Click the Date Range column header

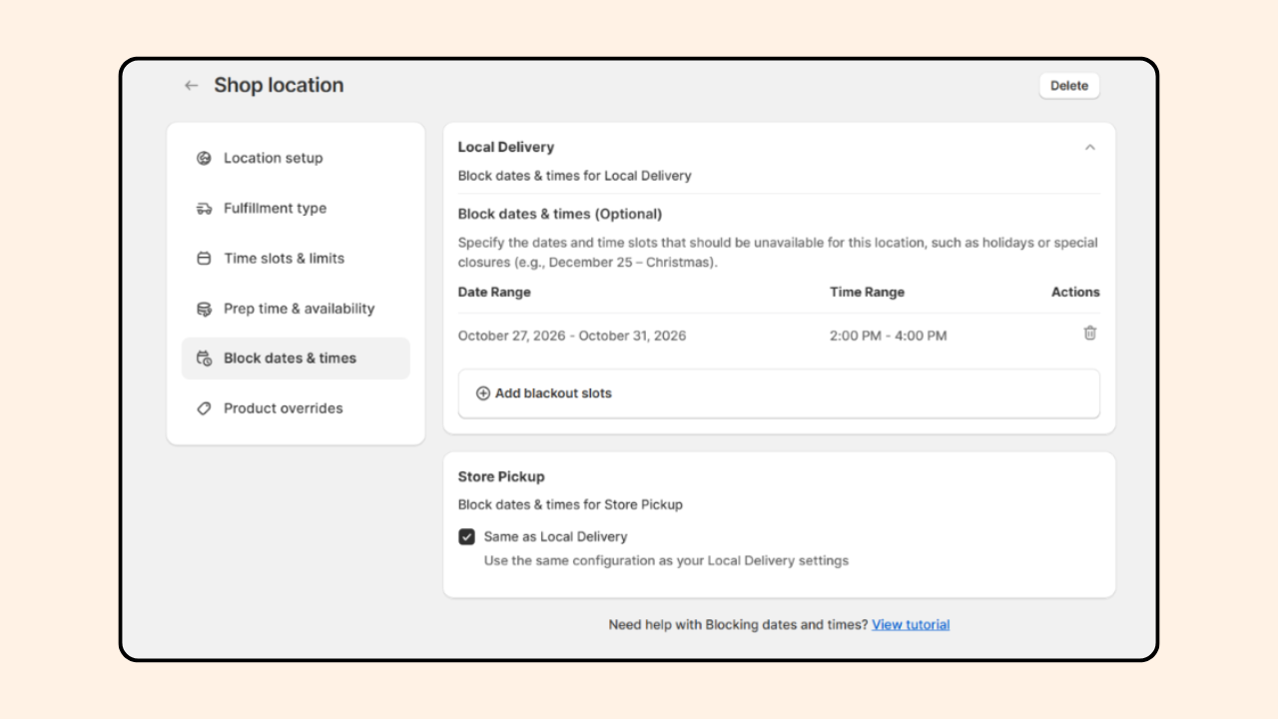pyautogui.click(x=494, y=293)
